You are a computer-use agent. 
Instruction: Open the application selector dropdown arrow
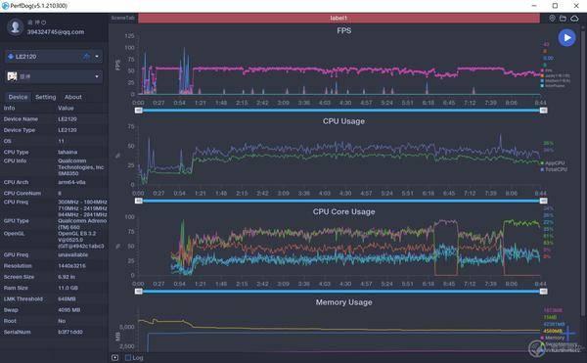(x=97, y=76)
